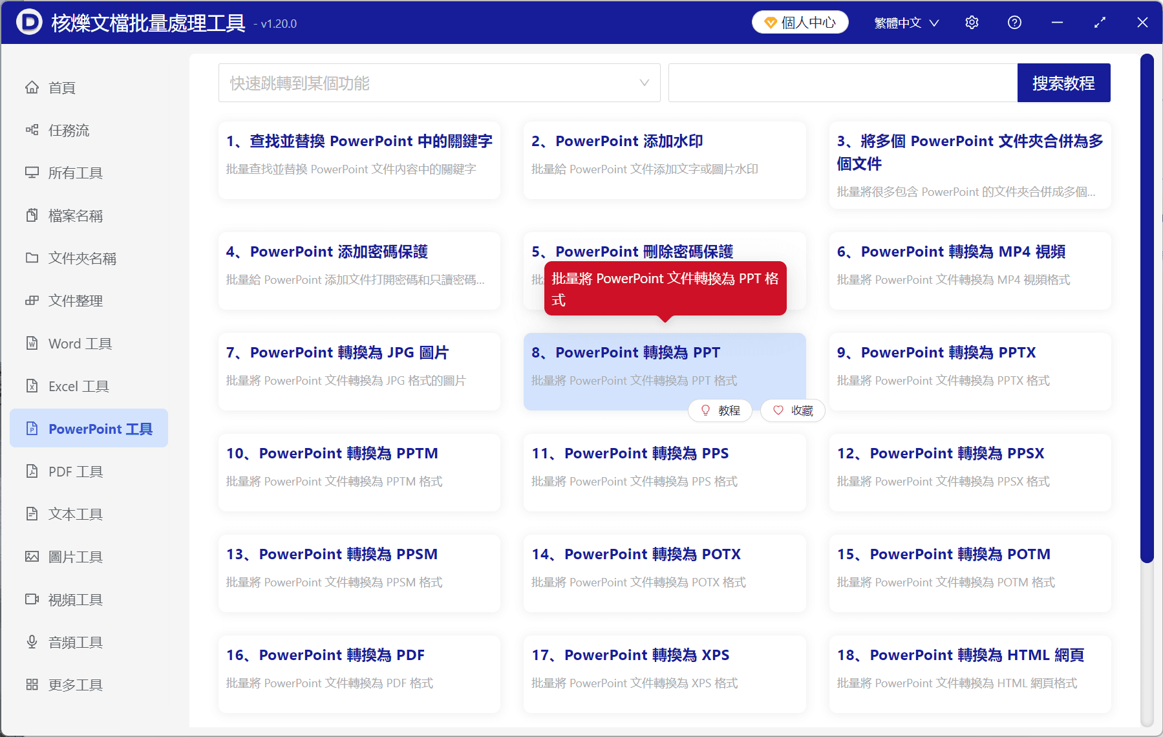Open the 任務流 panel
Viewport: 1163px width, 737px height.
coord(69,130)
